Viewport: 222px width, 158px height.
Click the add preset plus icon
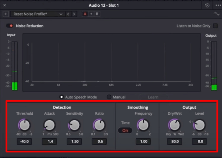(x=6, y=14)
